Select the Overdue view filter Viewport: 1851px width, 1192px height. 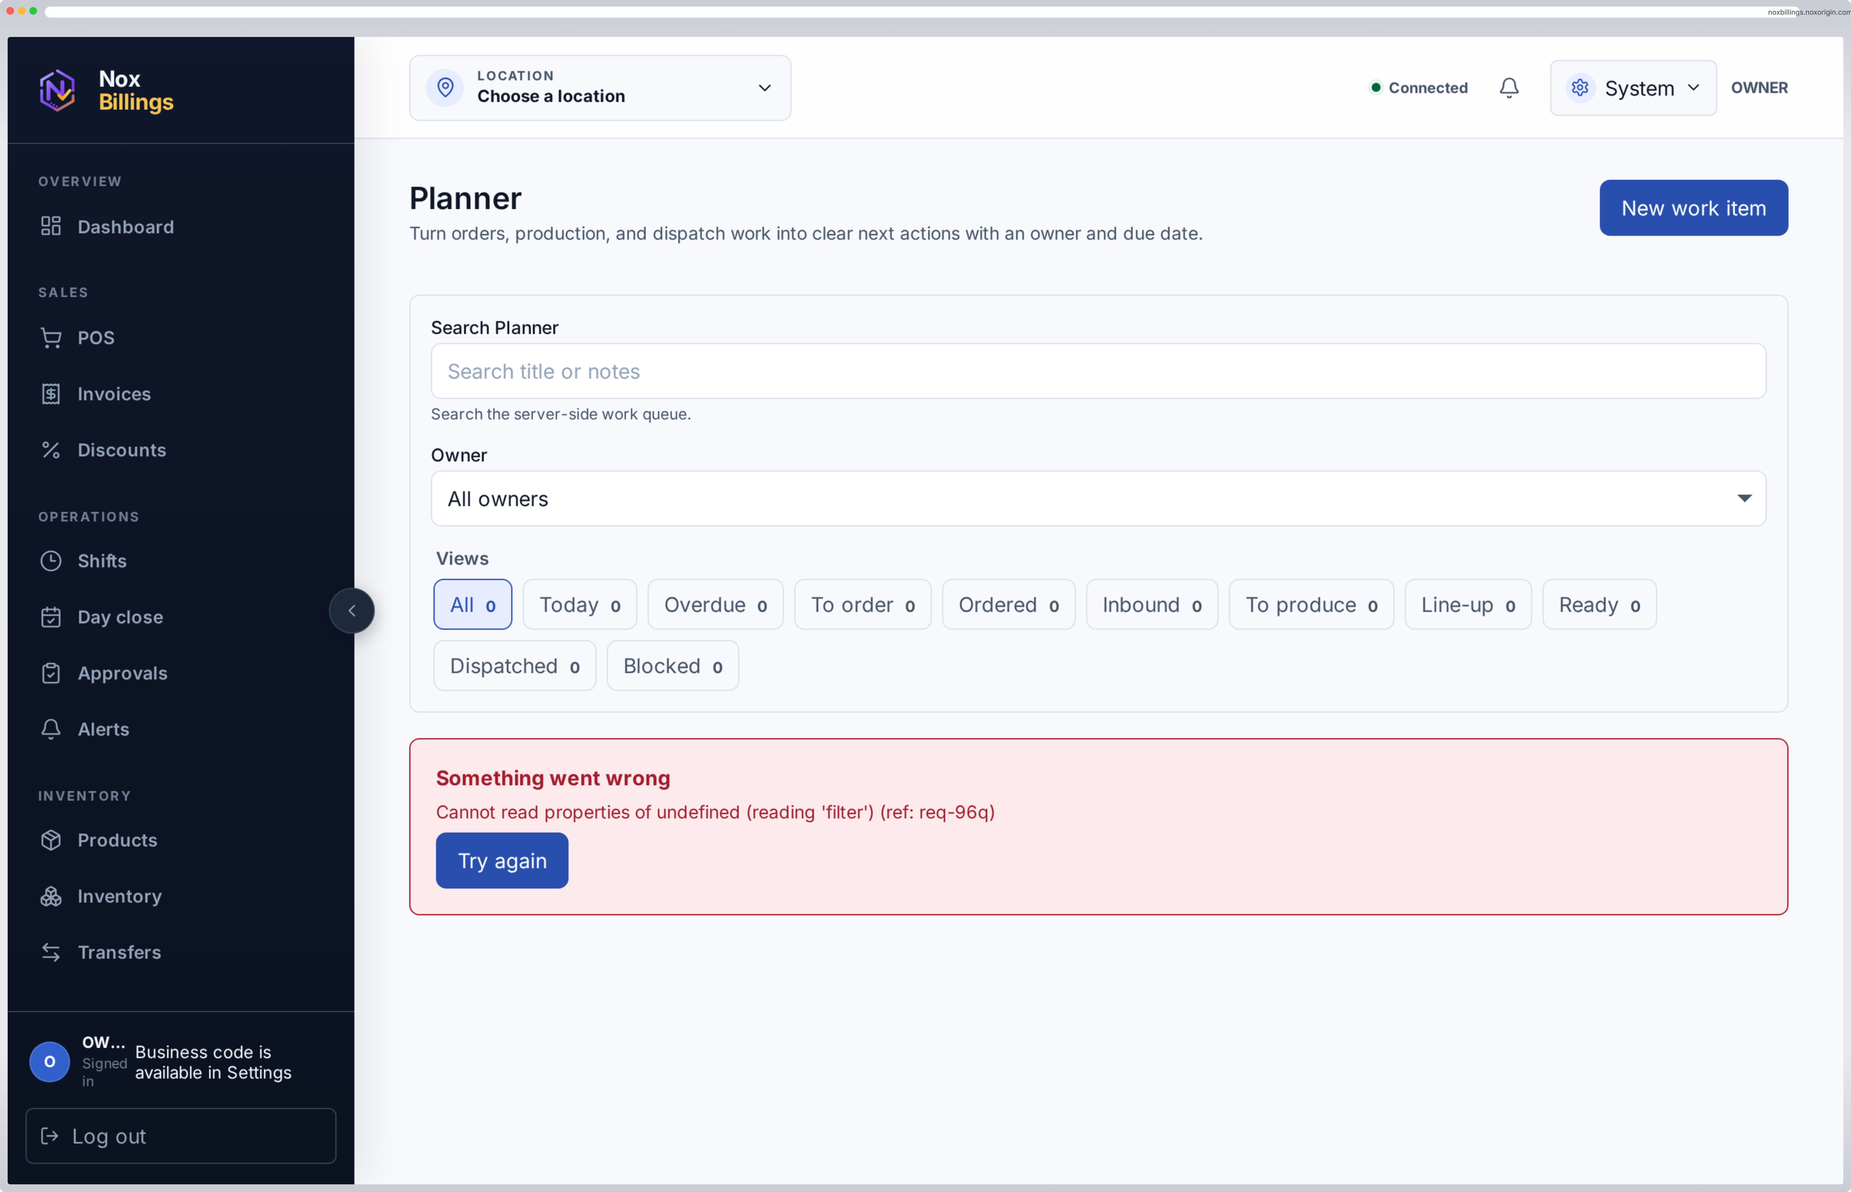(716, 605)
